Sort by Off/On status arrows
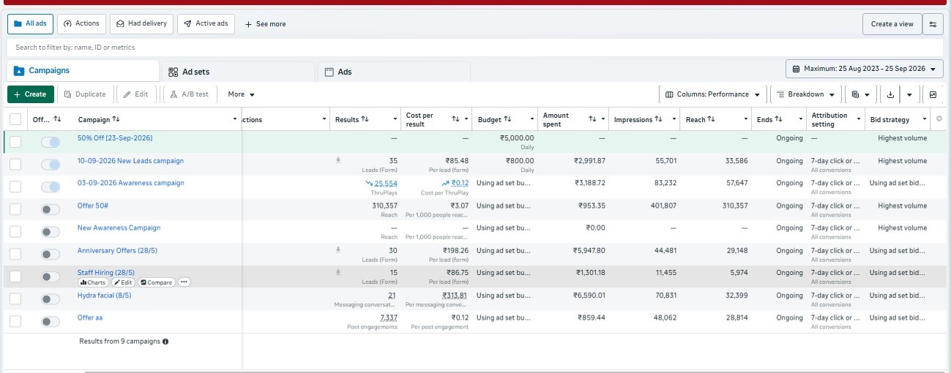Viewport: 951px width, 373px height. (x=58, y=119)
